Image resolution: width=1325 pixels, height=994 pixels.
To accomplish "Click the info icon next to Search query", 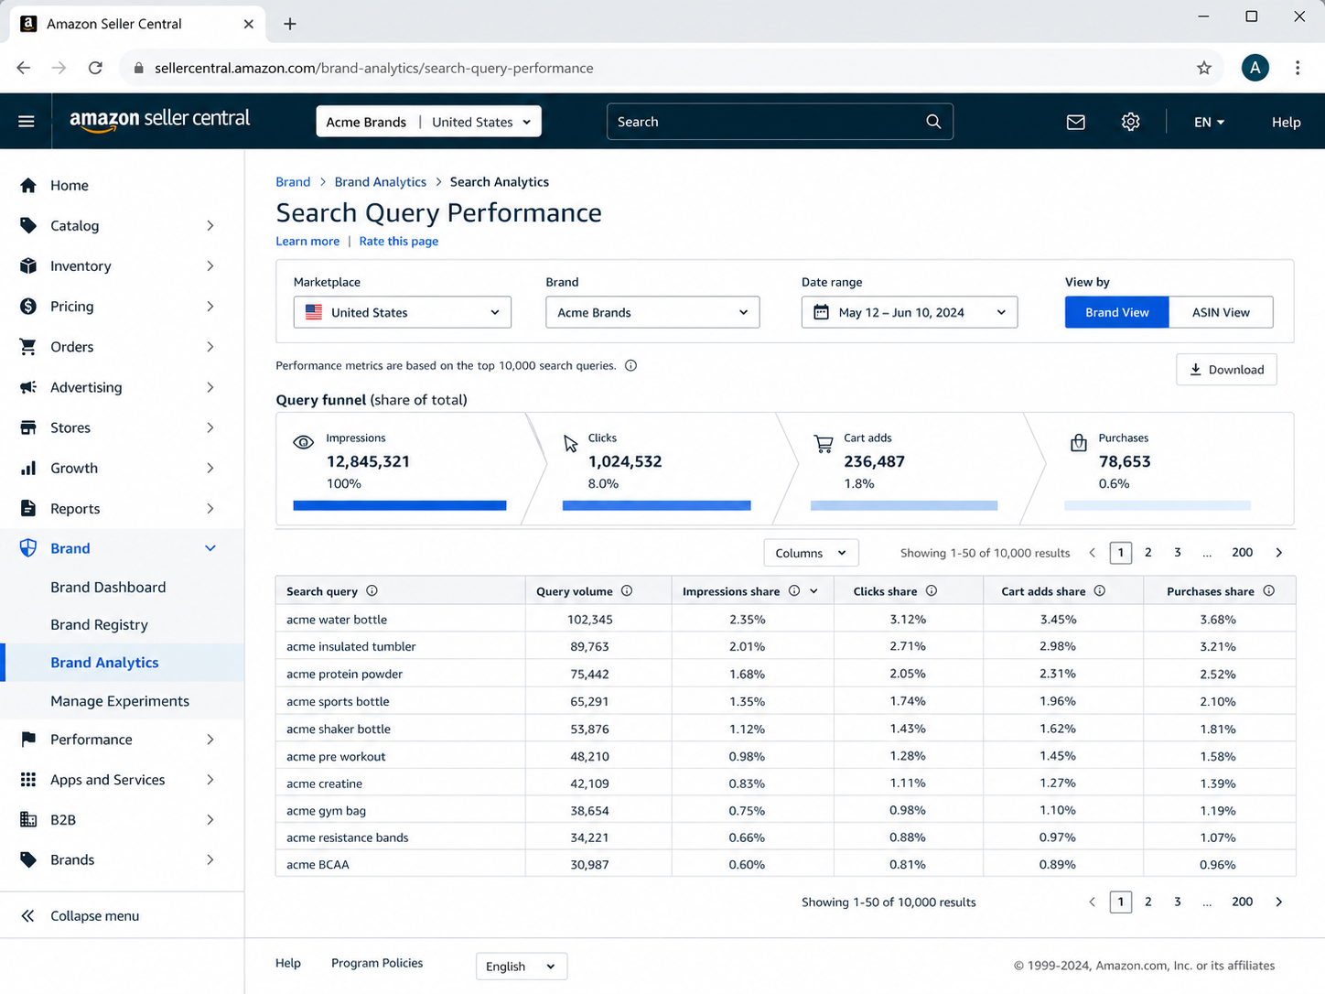I will (x=372, y=591).
